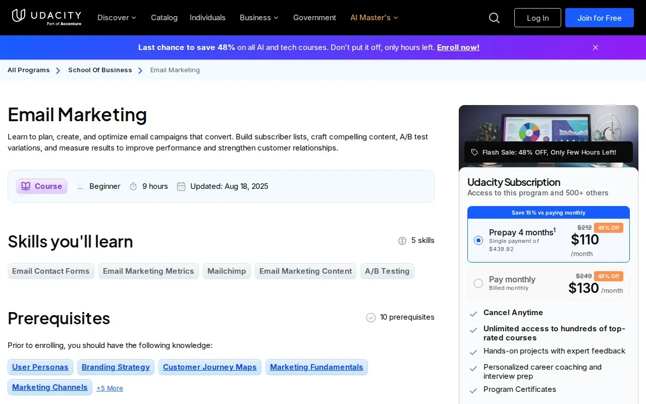Viewport: 646px width, 404px height.
Task: Click the checkmark beside Personalized career coaching
Action: point(473,368)
